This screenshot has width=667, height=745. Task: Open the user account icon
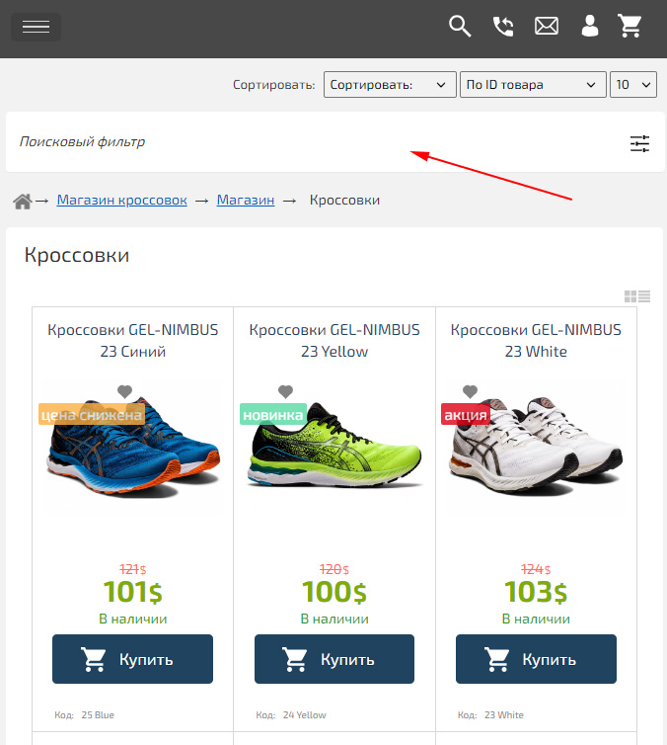tap(590, 27)
